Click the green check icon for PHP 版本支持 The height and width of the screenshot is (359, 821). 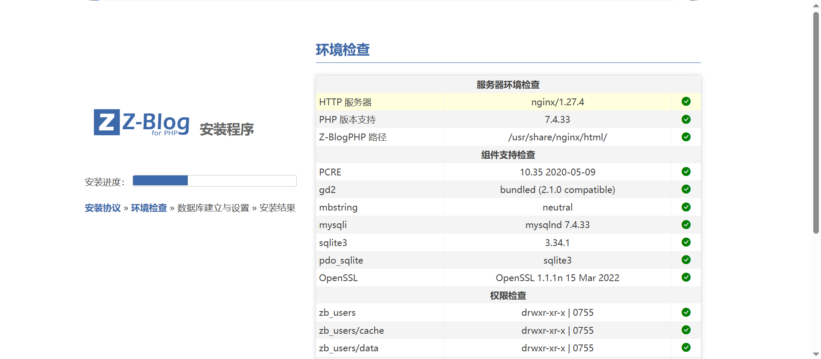click(686, 119)
